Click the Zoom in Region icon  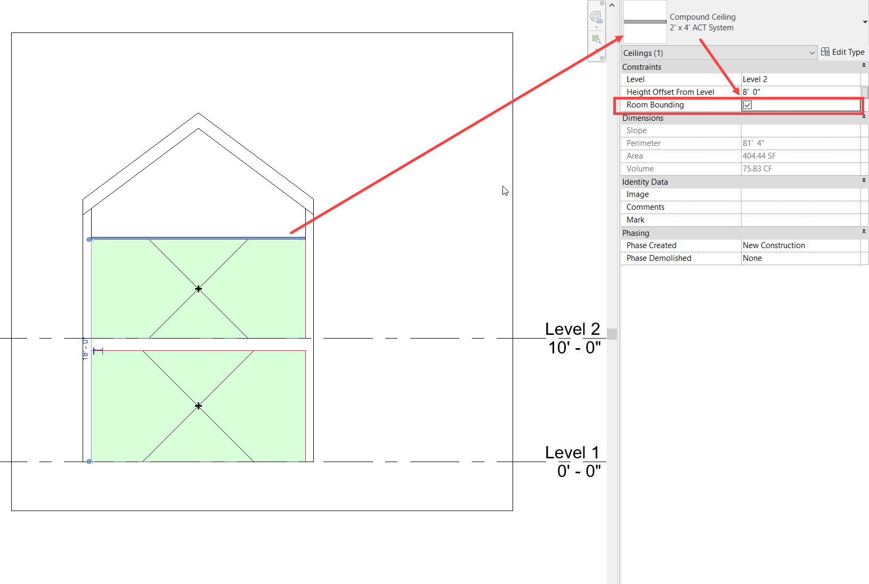(596, 39)
